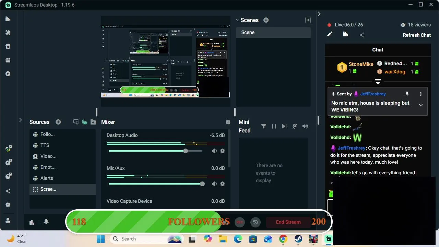Toggle Mini Feed alert sound speaker

click(305, 126)
